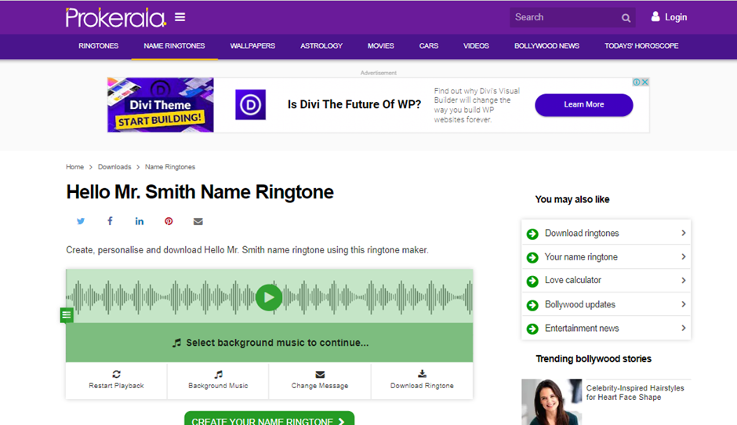Screen dimensions: 737x425
Task: Click the green arrow icon beside Love calculator
Action: point(532,282)
